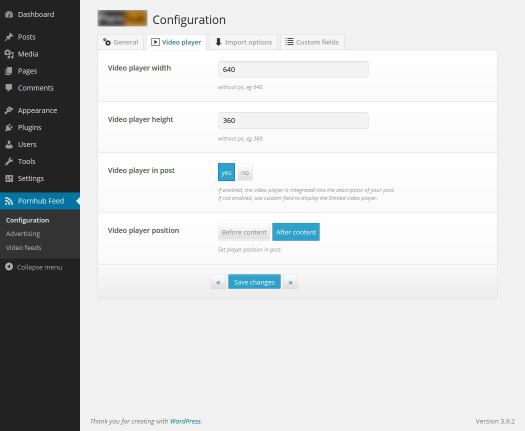
Task: Select the Video player tab label
Action: click(181, 42)
